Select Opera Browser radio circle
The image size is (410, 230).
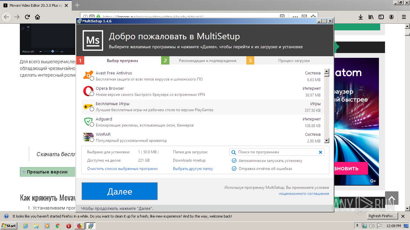click(x=92, y=94)
